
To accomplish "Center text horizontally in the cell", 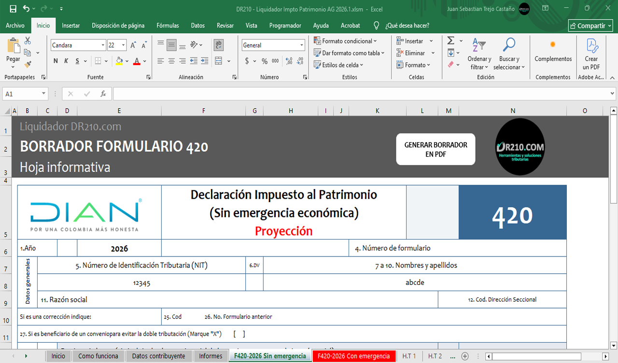I will [171, 61].
